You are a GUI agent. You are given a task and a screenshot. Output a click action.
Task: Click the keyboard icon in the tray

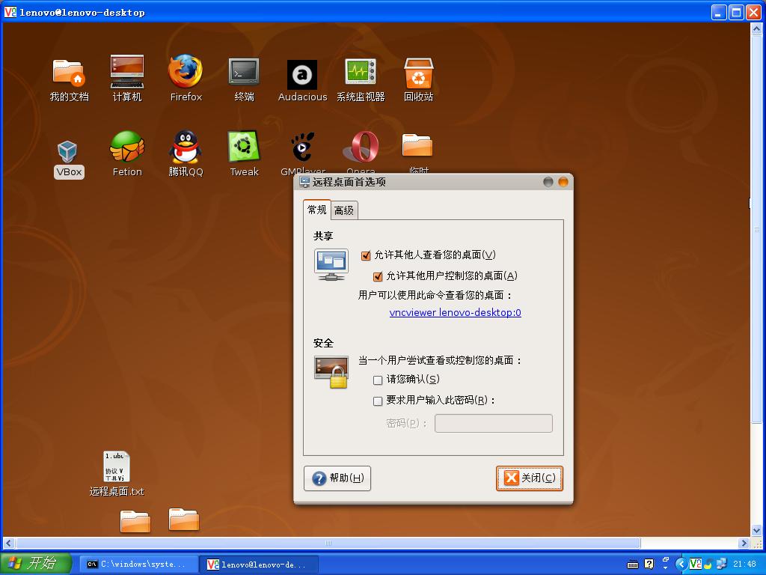(633, 565)
